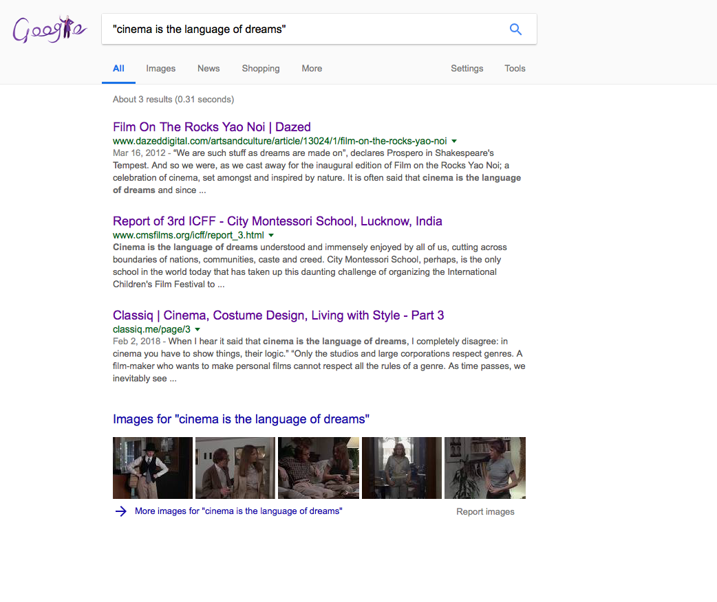Click the arrow icon beside More images

[120, 511]
